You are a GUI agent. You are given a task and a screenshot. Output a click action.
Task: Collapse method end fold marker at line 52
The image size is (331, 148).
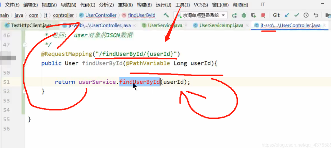[25, 91]
